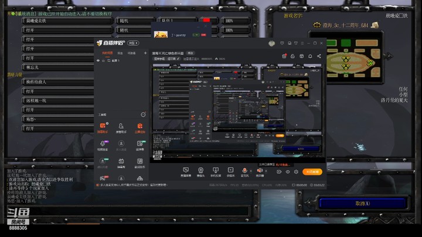This screenshot has height=237, width=422.
Task: Open the hamburger menu in 直播伴侣 title bar
Action: 302,43
